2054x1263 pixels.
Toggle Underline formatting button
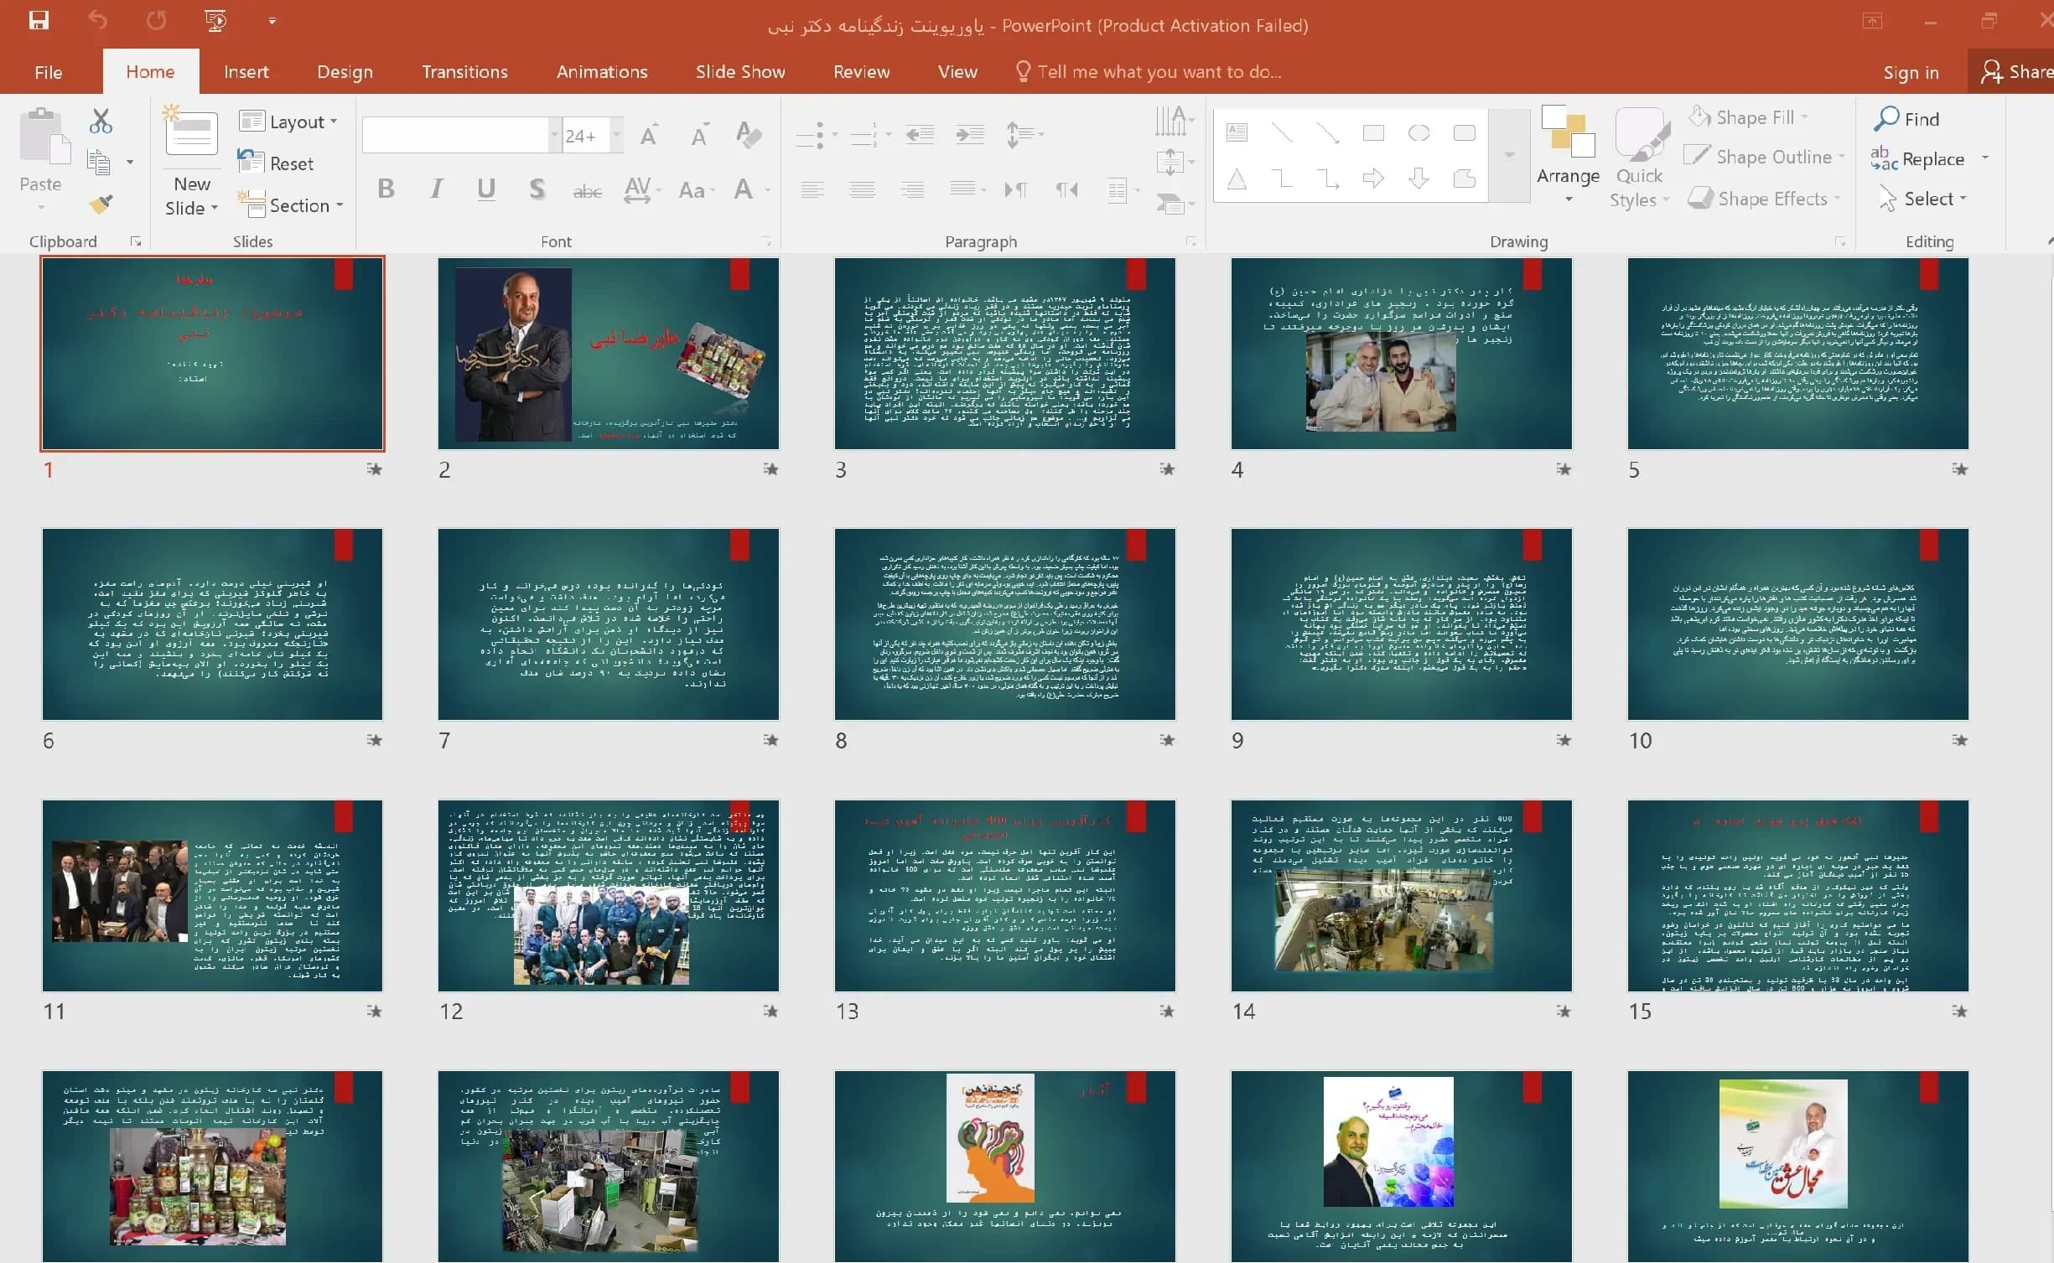click(x=485, y=189)
